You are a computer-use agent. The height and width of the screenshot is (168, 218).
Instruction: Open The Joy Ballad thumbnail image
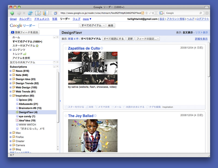[x=93, y=136]
